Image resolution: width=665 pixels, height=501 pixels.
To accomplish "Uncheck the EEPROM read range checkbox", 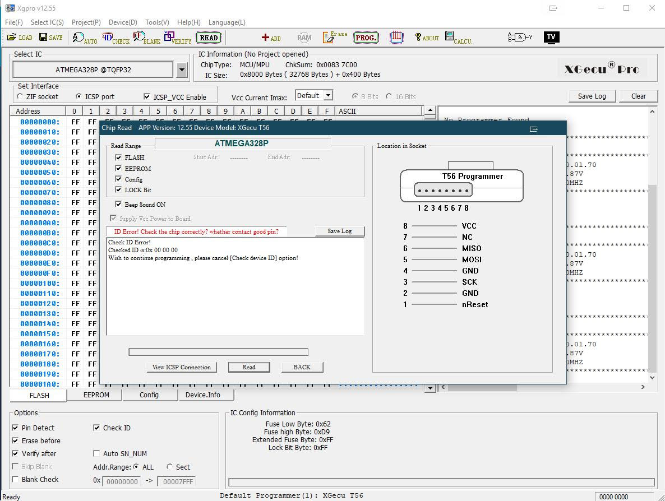I will (x=118, y=168).
